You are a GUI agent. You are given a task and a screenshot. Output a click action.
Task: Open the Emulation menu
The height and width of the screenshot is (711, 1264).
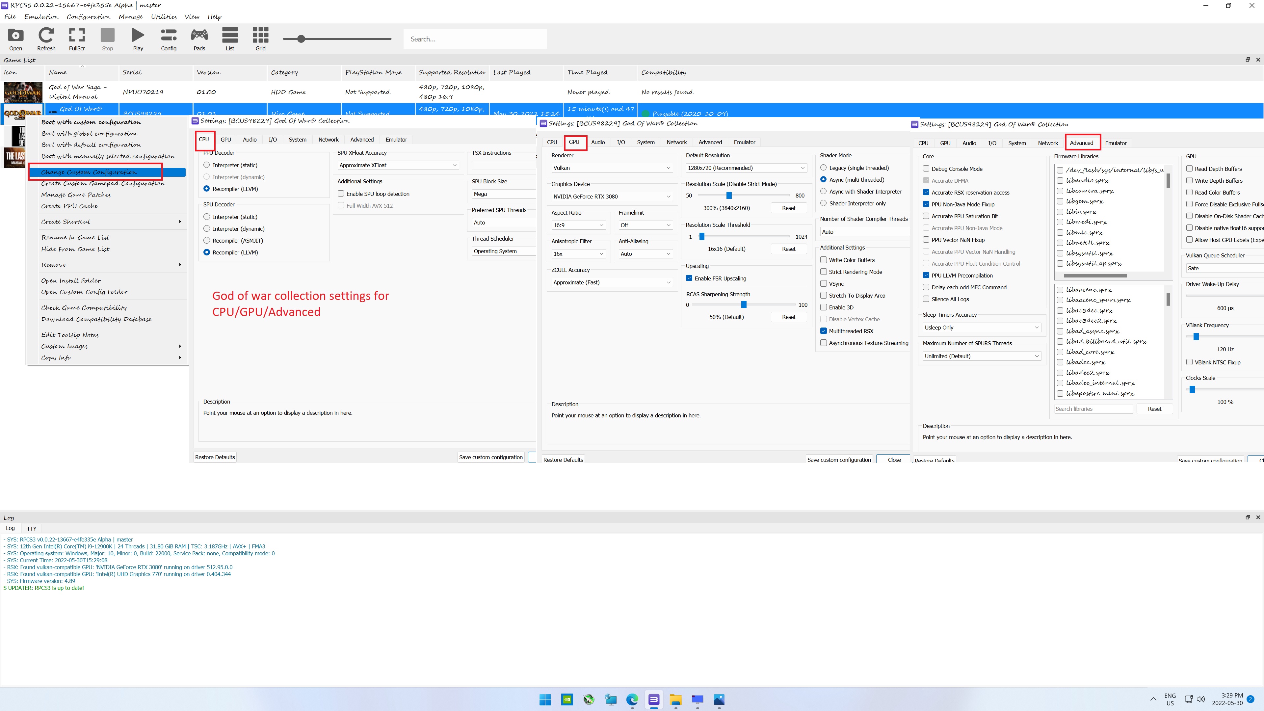(x=41, y=17)
